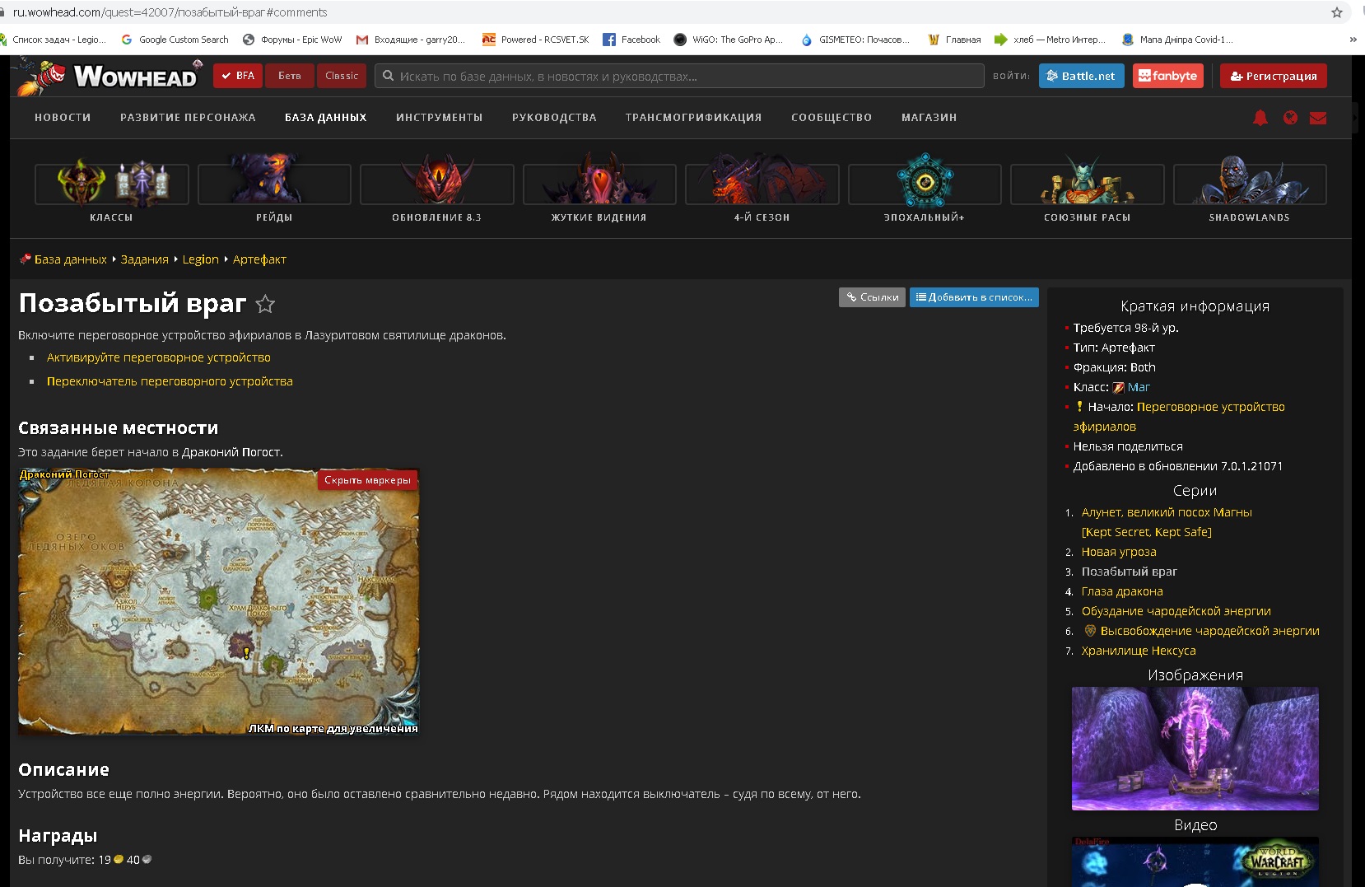The height and width of the screenshot is (887, 1365).
Task: Click the Wowhead search field
Action: pos(679,76)
